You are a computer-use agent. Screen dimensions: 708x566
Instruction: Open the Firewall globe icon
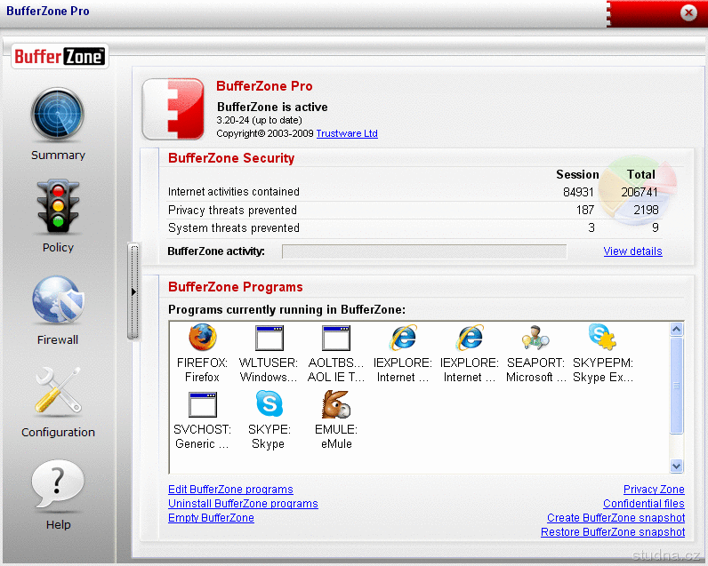(58, 300)
